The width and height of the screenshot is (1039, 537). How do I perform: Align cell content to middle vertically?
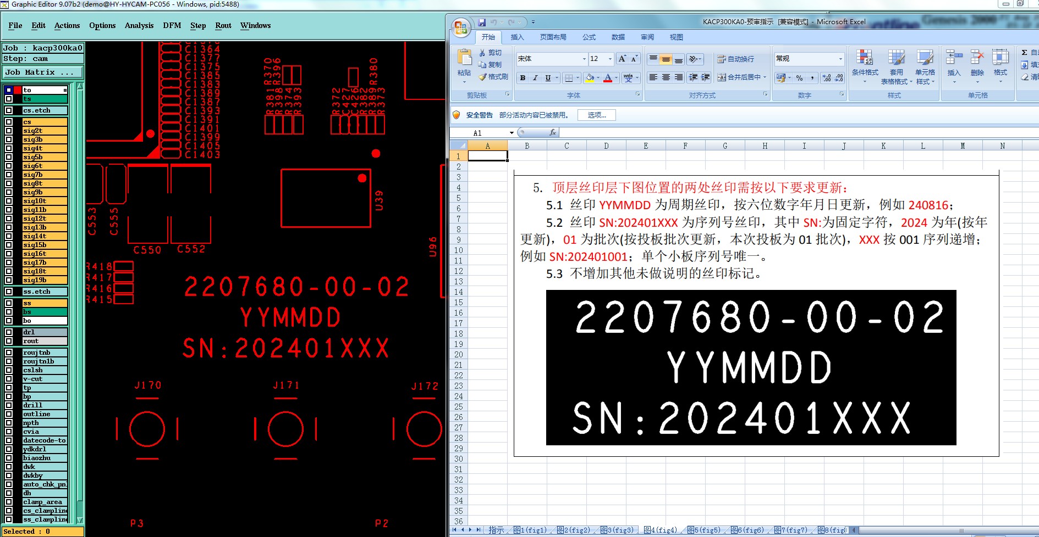pyautogui.click(x=666, y=59)
